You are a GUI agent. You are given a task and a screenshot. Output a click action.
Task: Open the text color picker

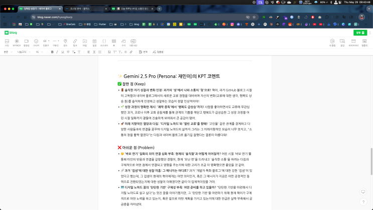tap(74, 52)
